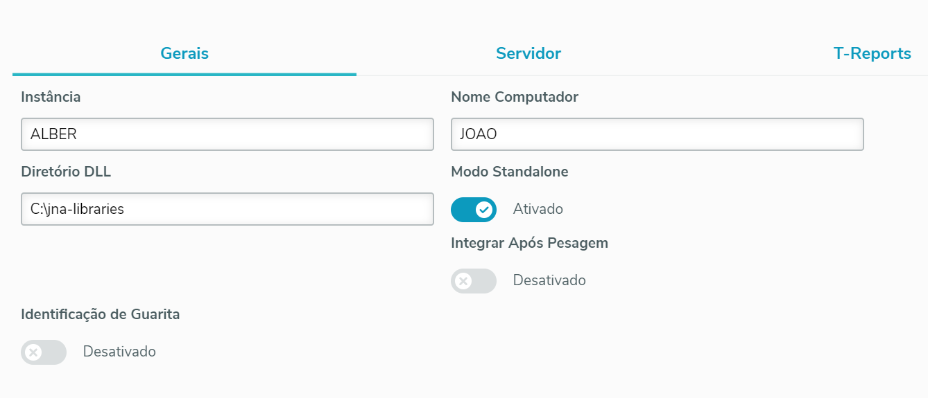The width and height of the screenshot is (928, 398).
Task: Select the Gerais tab
Action: point(184,53)
